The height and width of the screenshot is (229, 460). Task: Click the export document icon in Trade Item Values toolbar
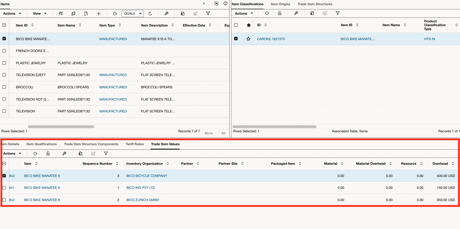pos(81,154)
